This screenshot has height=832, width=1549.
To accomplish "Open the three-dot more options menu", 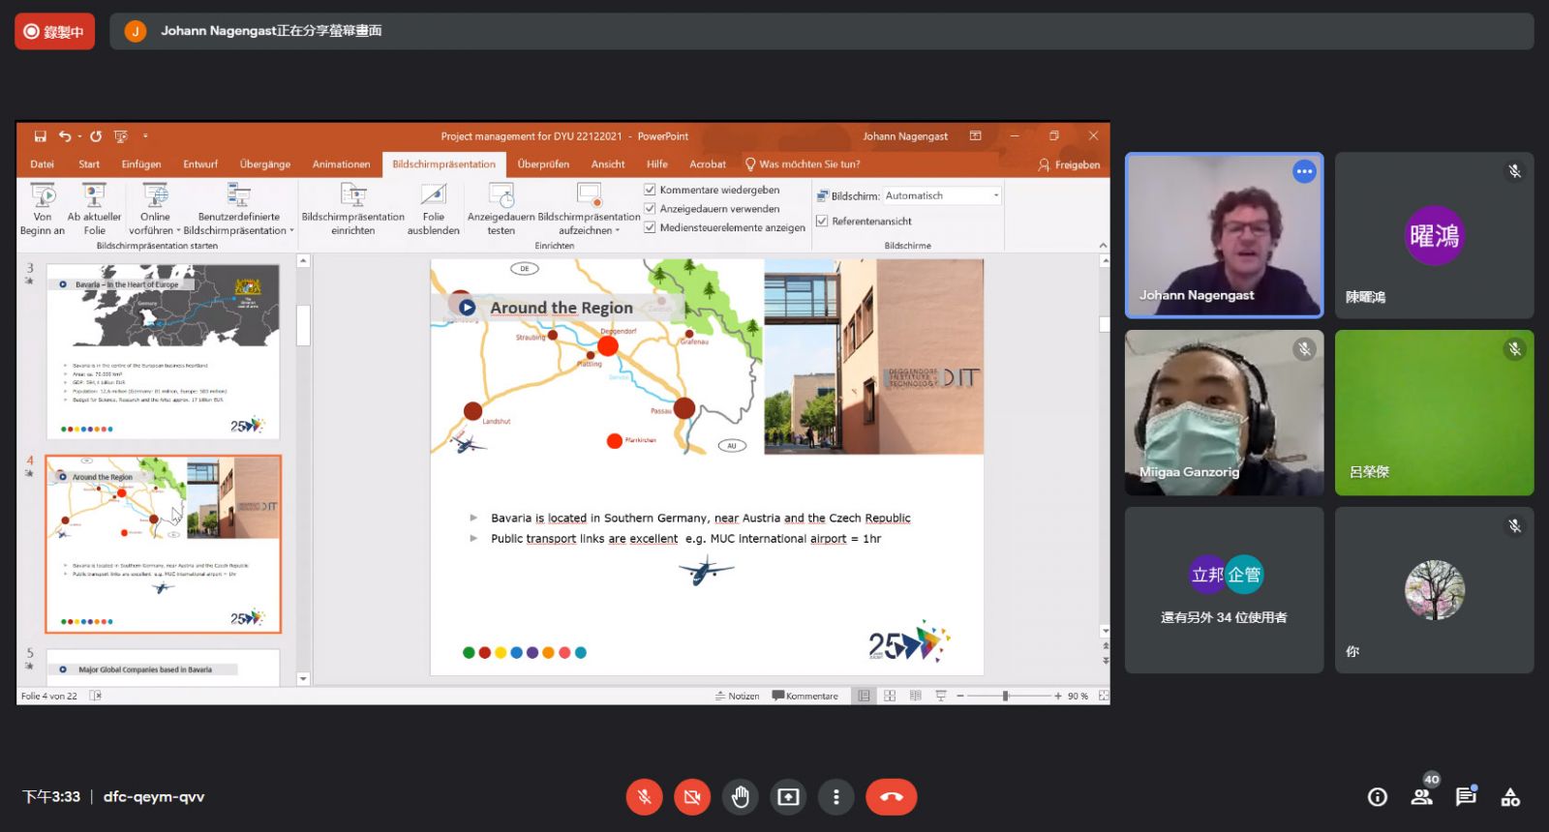I will pyautogui.click(x=836, y=797).
